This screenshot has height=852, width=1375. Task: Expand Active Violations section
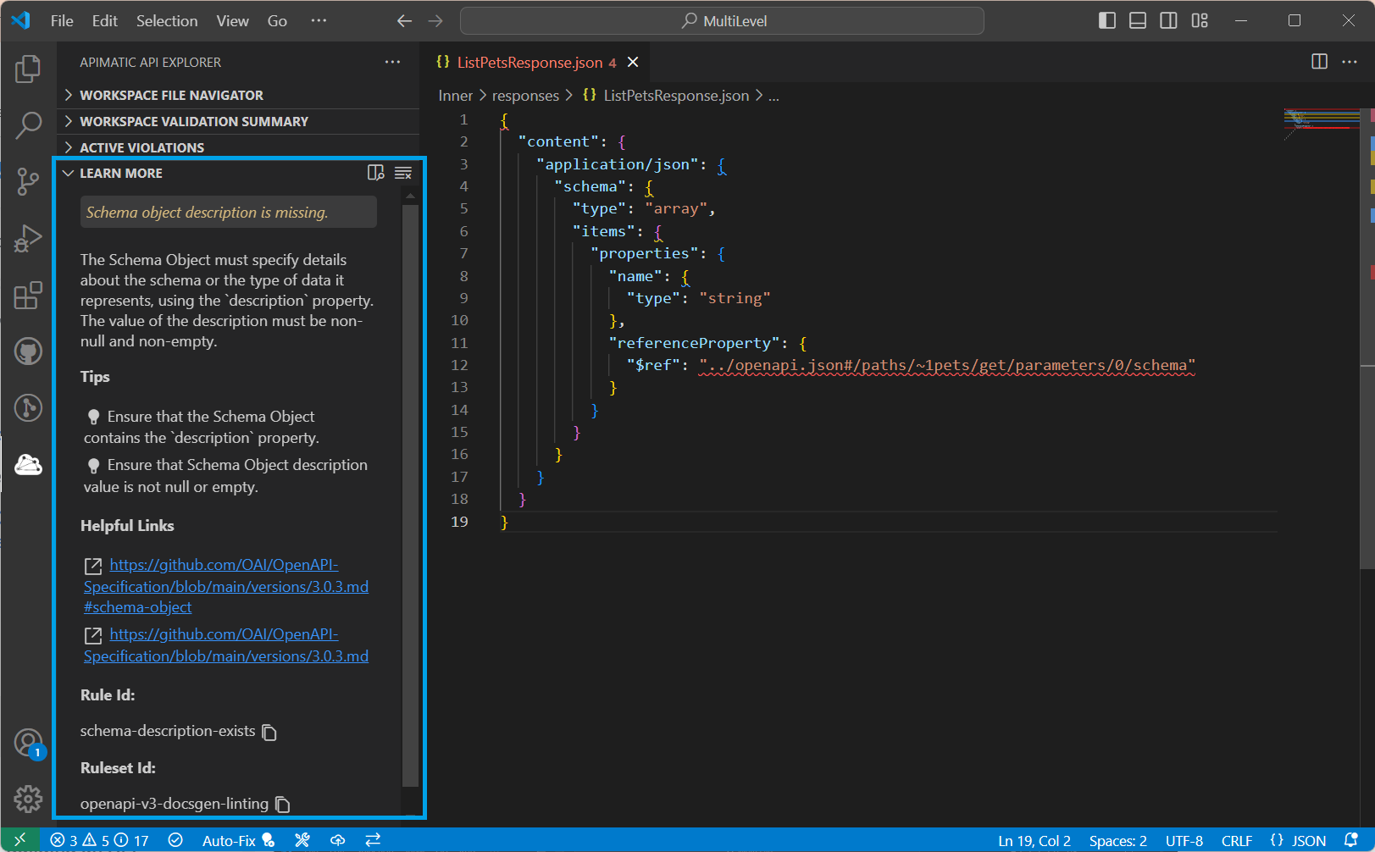coord(238,147)
